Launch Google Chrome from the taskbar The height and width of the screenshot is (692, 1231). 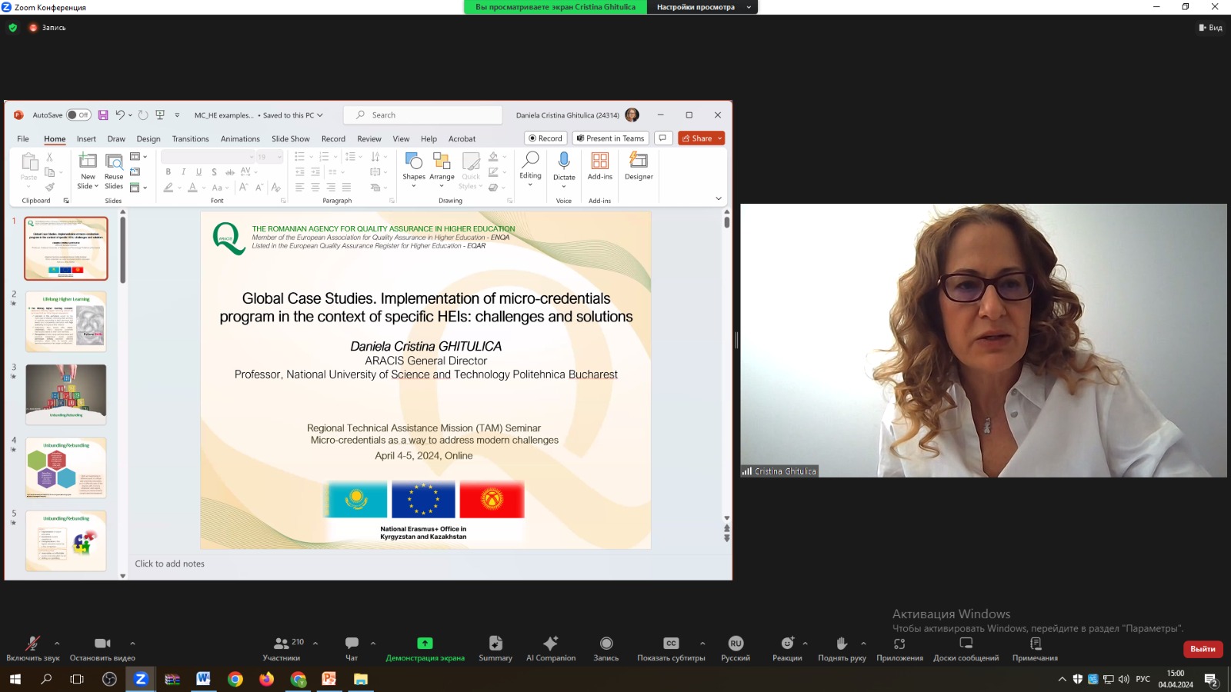coord(235,679)
